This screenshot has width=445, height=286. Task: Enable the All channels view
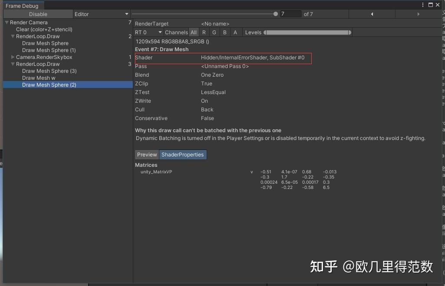click(194, 32)
